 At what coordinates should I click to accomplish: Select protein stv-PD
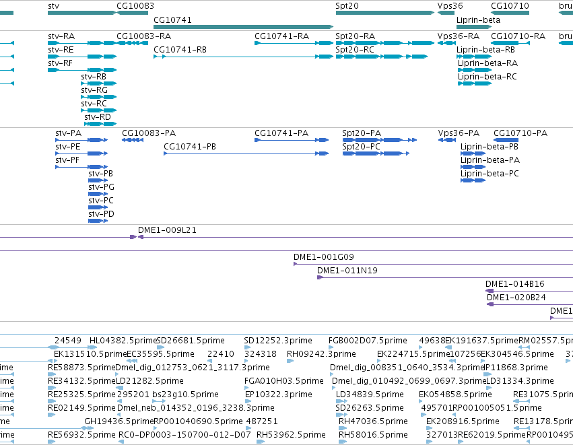[x=98, y=221]
